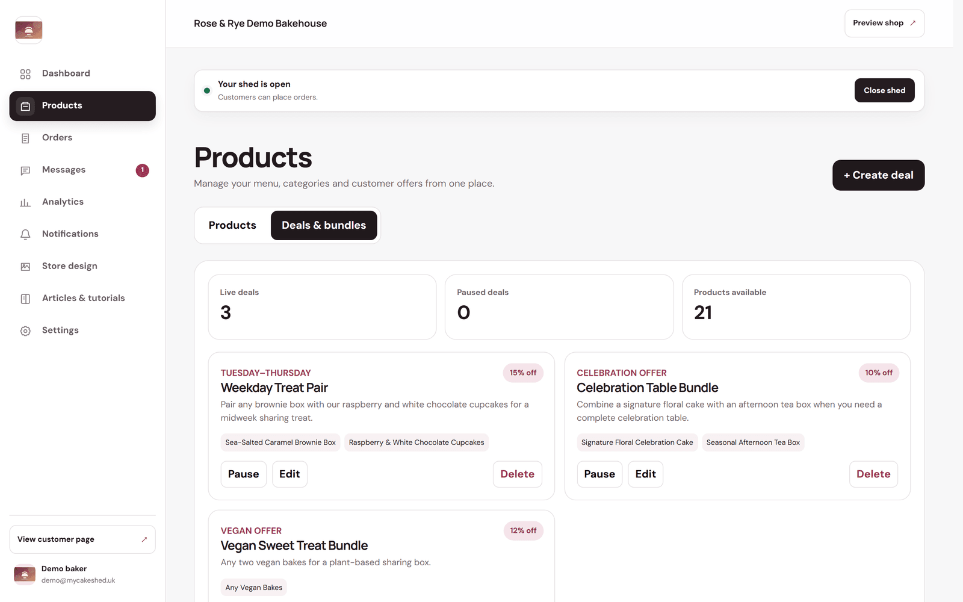Screen dimensions: 963x602
Task: Click the unread messages badge
Action: click(143, 170)
